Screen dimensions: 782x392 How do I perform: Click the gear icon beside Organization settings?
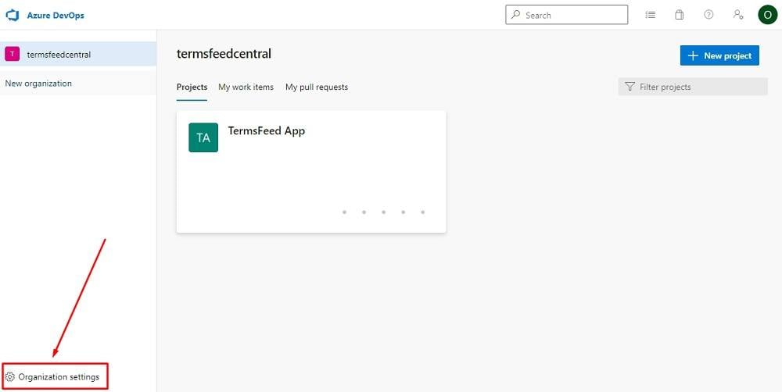10,377
